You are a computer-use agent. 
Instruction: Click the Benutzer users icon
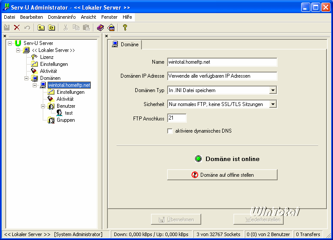tap(51, 106)
